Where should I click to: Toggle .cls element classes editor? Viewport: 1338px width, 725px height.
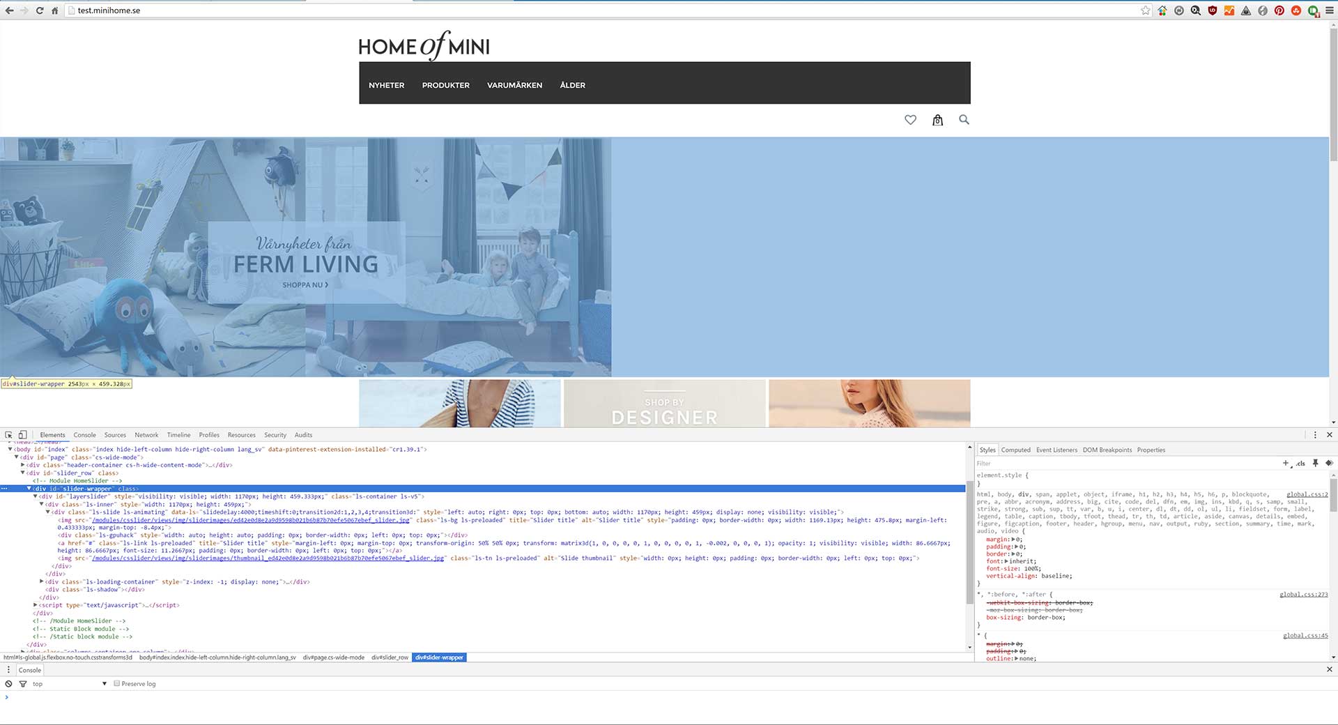(x=1300, y=464)
